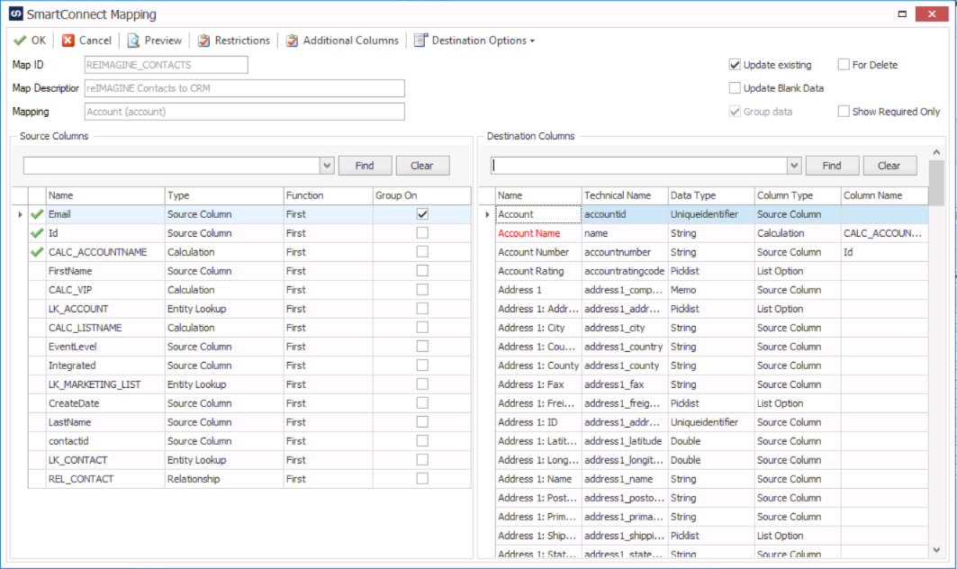Click the destination list scrollbar thumb
The width and height of the screenshot is (957, 569).
point(936,182)
